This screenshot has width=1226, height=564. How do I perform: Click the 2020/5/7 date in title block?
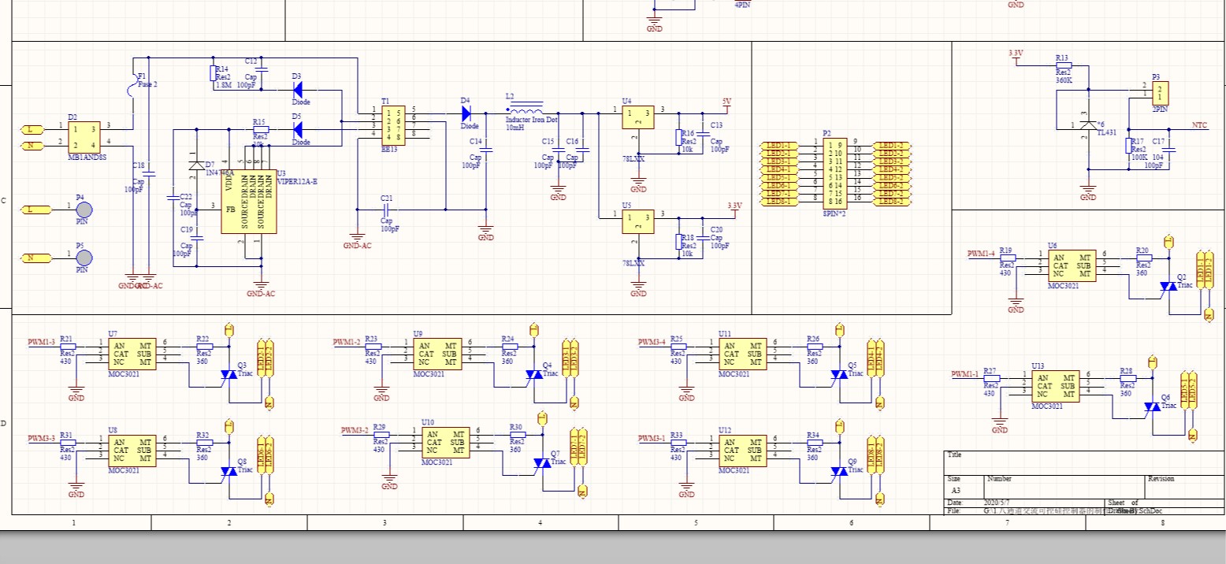pyautogui.click(x=996, y=503)
